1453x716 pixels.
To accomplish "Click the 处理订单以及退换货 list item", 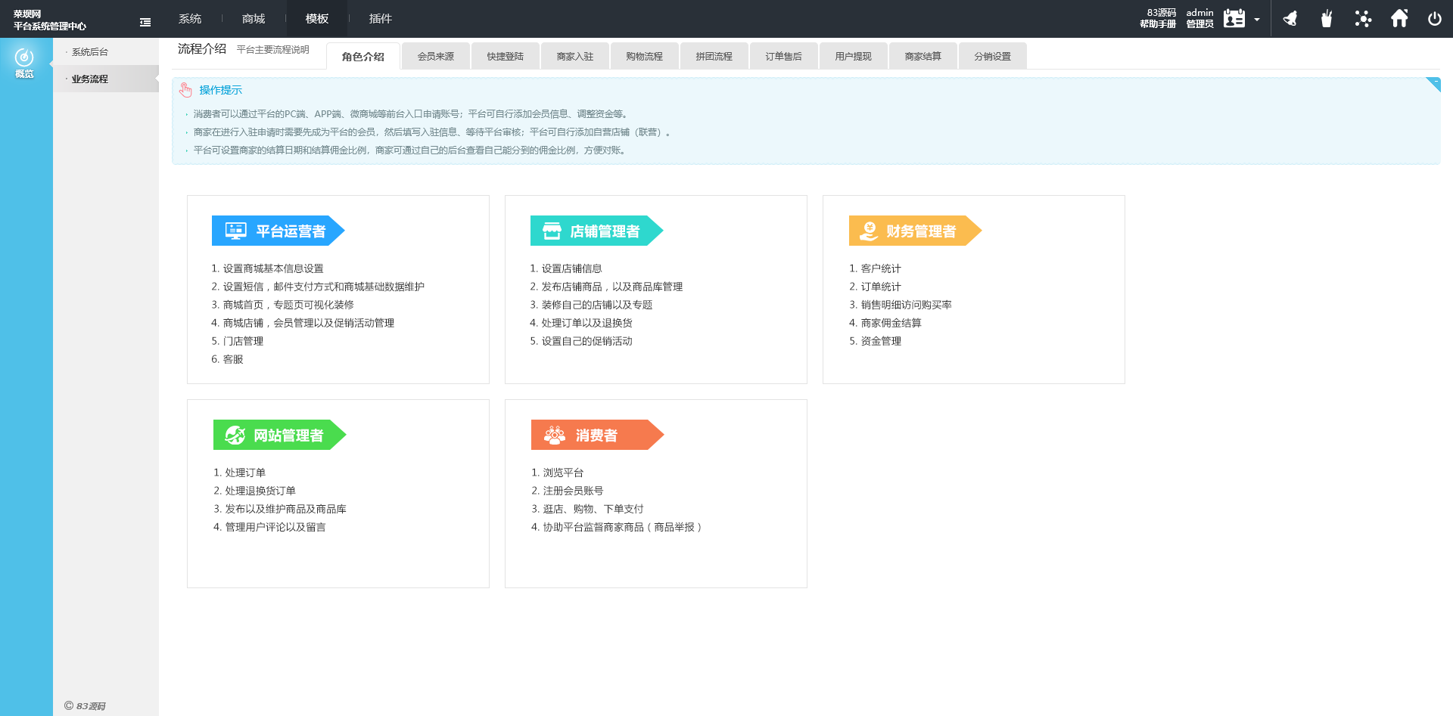I will (x=581, y=323).
